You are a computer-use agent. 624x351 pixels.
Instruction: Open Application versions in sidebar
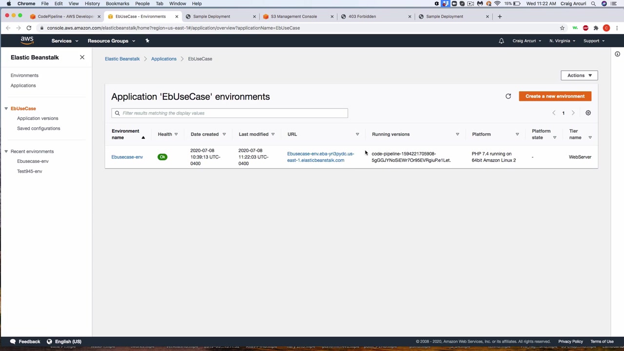tap(38, 118)
